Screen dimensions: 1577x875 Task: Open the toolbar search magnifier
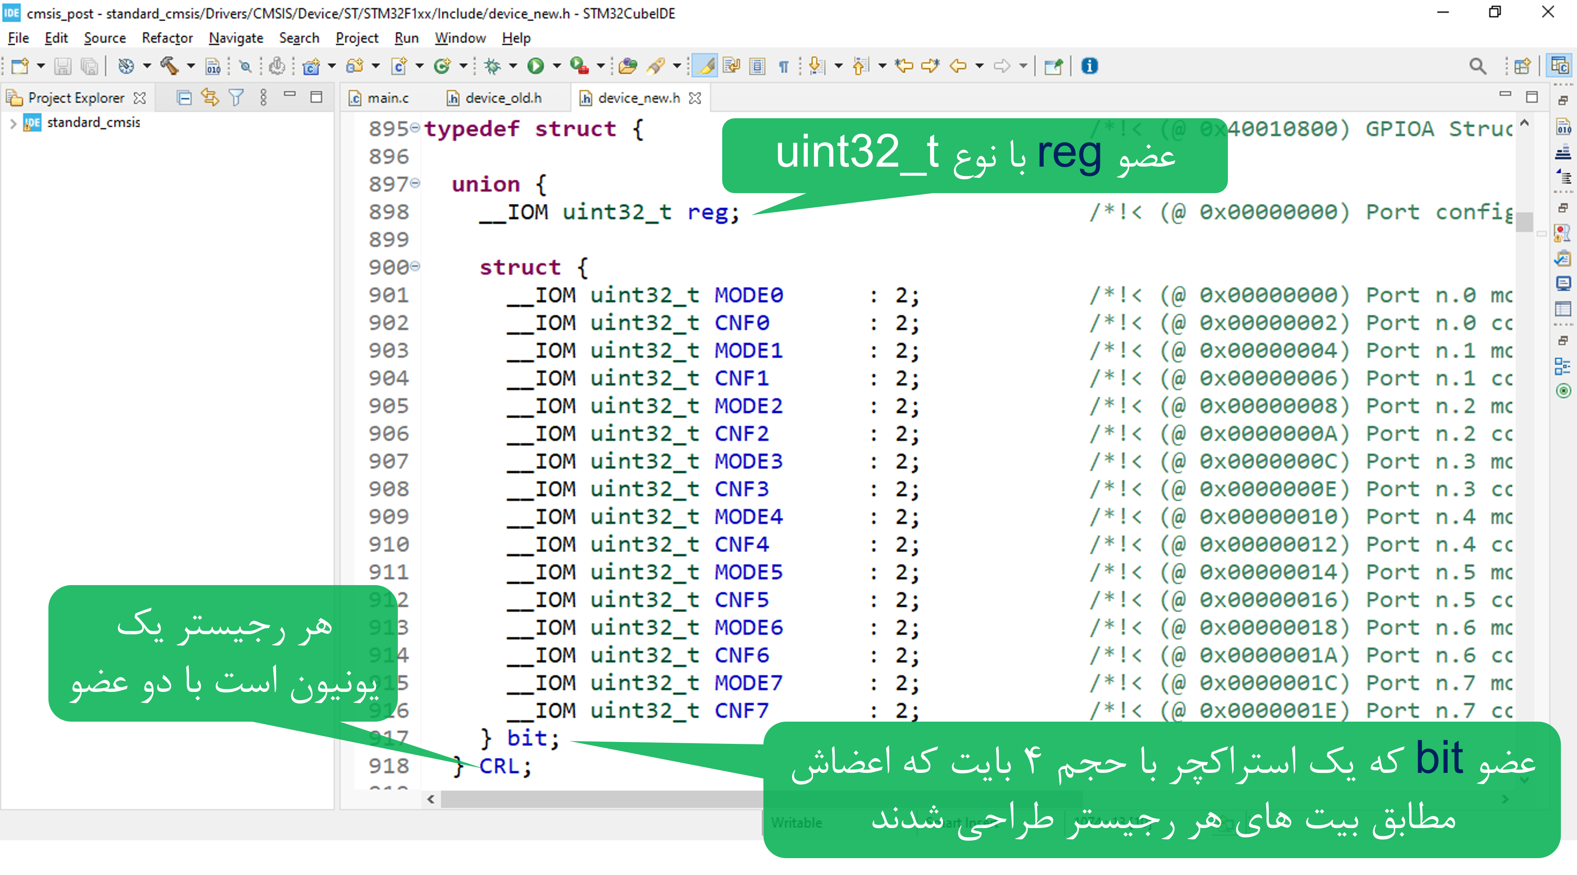(x=1478, y=66)
